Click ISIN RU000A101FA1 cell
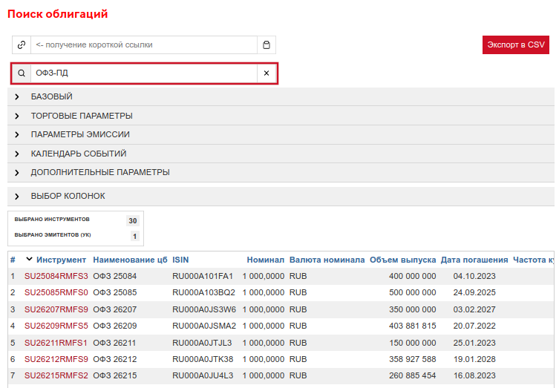The width and height of the screenshot is (559, 388). tap(203, 276)
